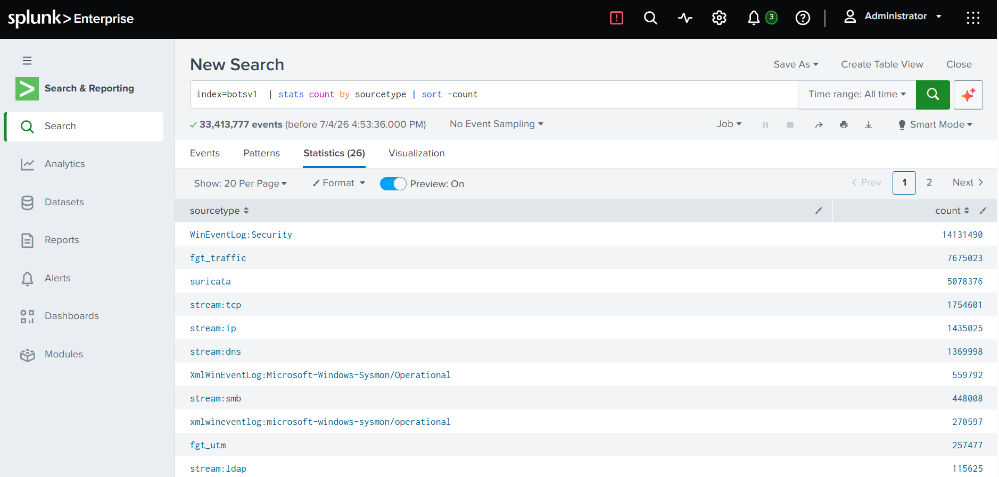Open the Save As dropdown
Viewport: 999px width, 477px height.
[x=796, y=64]
